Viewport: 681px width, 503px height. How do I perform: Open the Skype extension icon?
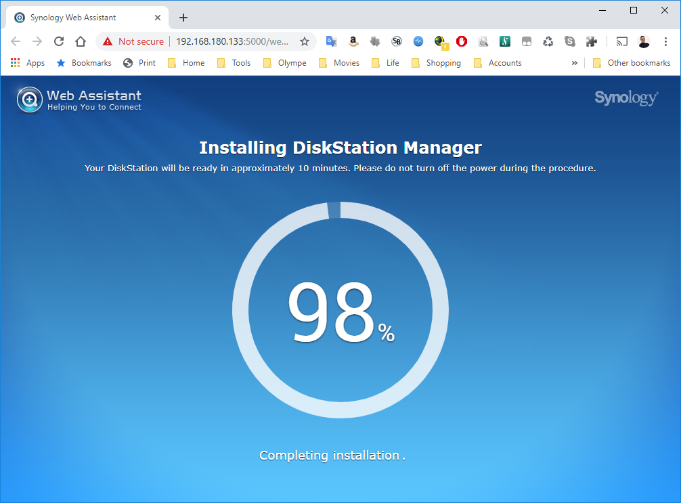570,41
